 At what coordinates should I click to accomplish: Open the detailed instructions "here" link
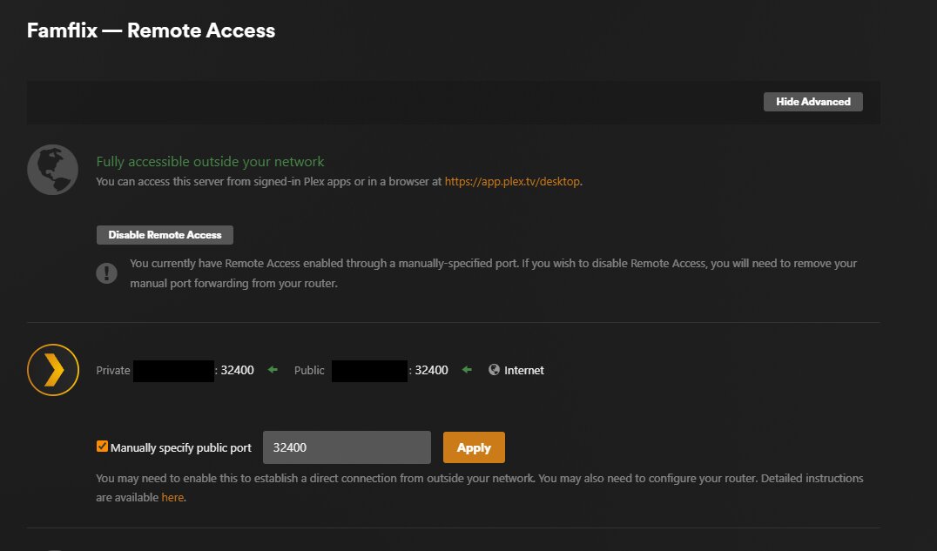point(172,498)
